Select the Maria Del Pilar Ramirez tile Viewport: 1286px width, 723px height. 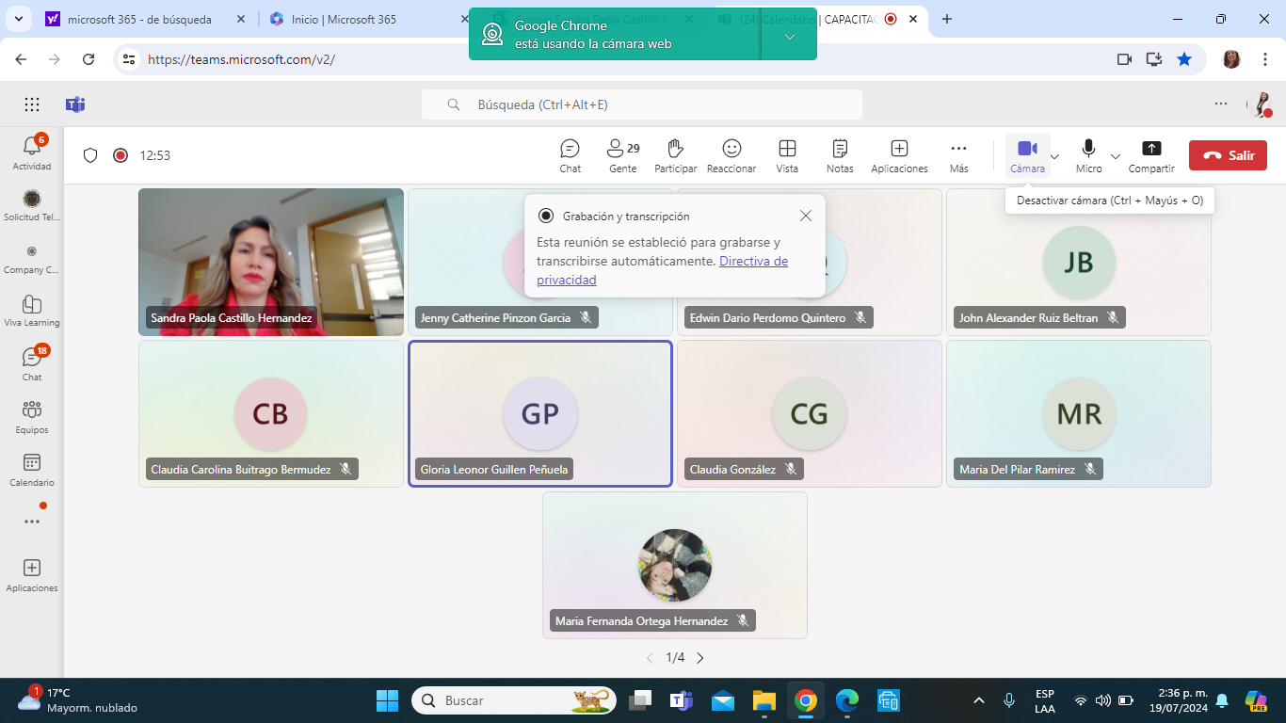tap(1079, 413)
